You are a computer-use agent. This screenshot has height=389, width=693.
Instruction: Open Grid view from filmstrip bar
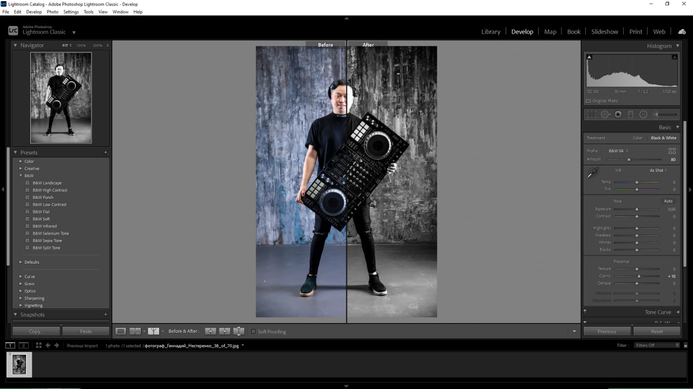point(38,345)
